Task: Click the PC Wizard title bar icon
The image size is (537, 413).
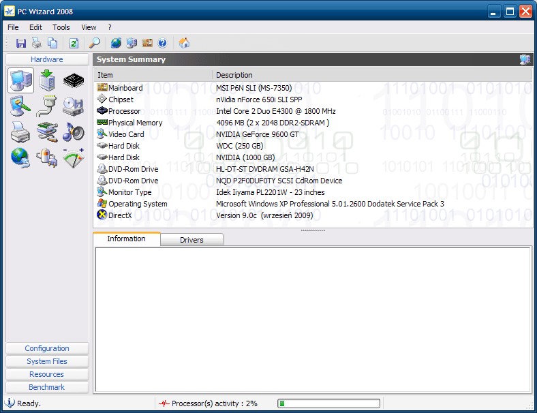Action: [x=10, y=12]
